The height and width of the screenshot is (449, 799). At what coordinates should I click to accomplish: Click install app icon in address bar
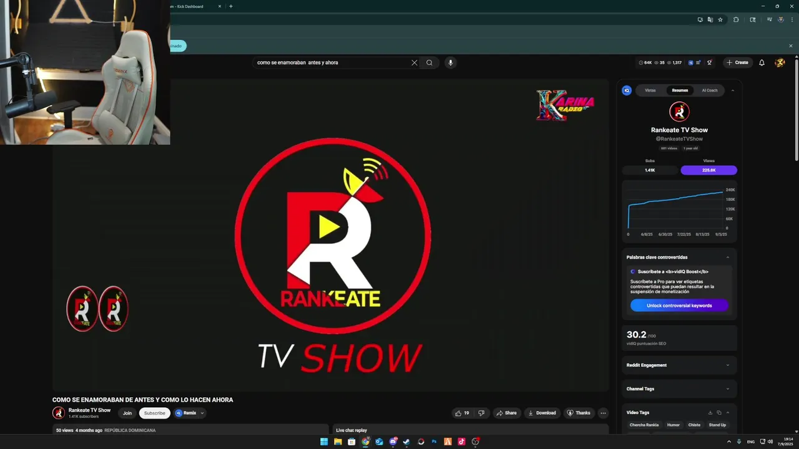point(700,20)
